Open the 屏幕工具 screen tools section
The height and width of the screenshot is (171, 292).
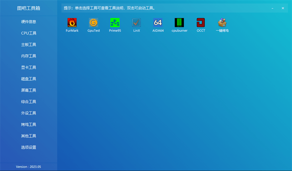pyautogui.click(x=28, y=90)
